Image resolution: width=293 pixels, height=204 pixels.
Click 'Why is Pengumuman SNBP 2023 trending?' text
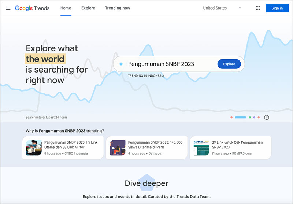65,131
